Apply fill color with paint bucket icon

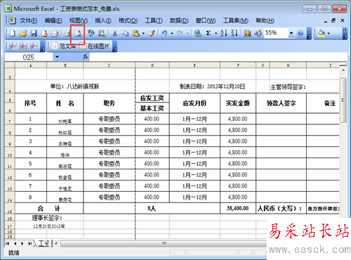coord(322,34)
